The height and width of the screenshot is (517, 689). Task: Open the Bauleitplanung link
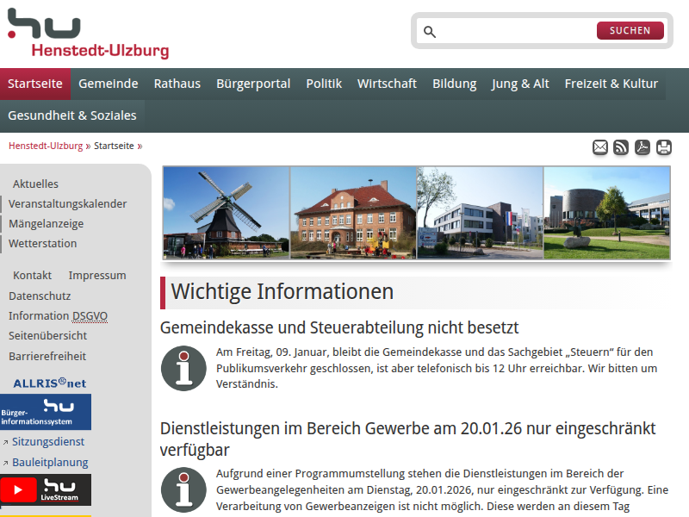(50, 463)
